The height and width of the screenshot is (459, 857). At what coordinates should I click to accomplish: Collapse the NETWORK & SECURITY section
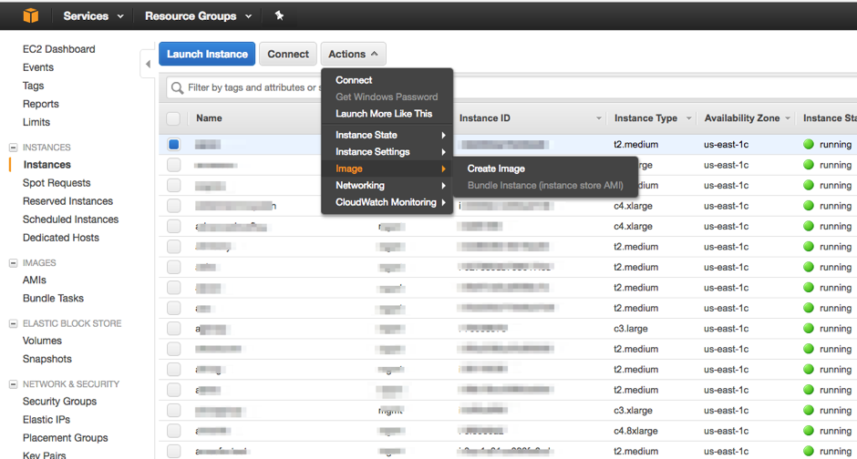tap(14, 384)
